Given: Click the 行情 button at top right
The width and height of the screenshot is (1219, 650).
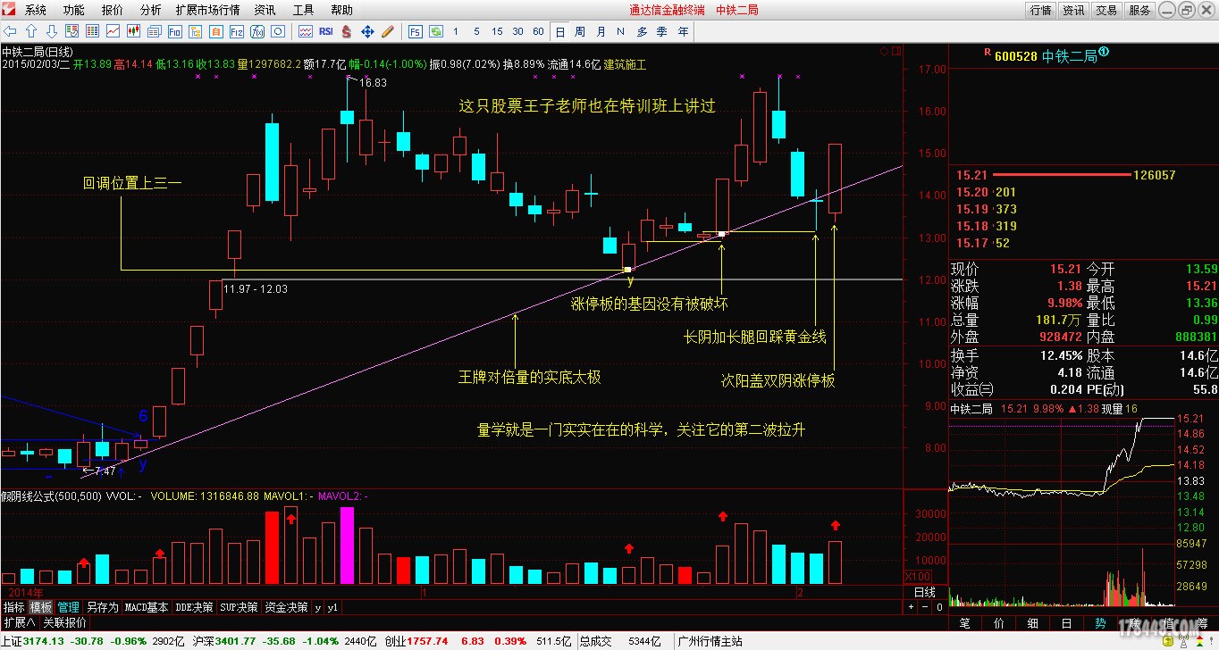Looking at the screenshot, I should pos(1040,10).
